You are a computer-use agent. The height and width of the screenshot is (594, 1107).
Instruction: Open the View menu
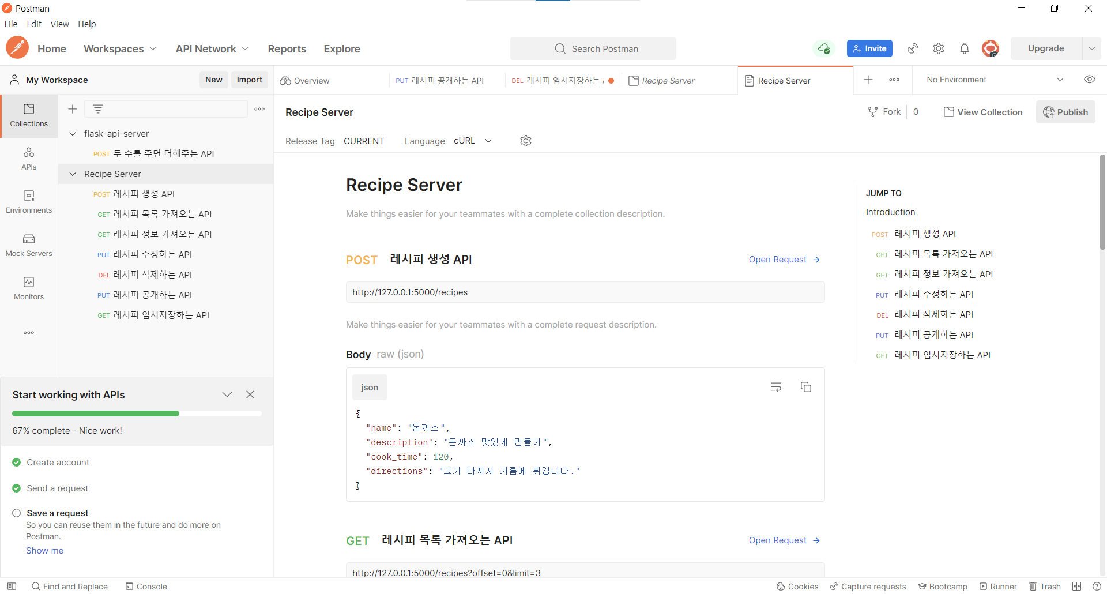pyautogui.click(x=59, y=24)
